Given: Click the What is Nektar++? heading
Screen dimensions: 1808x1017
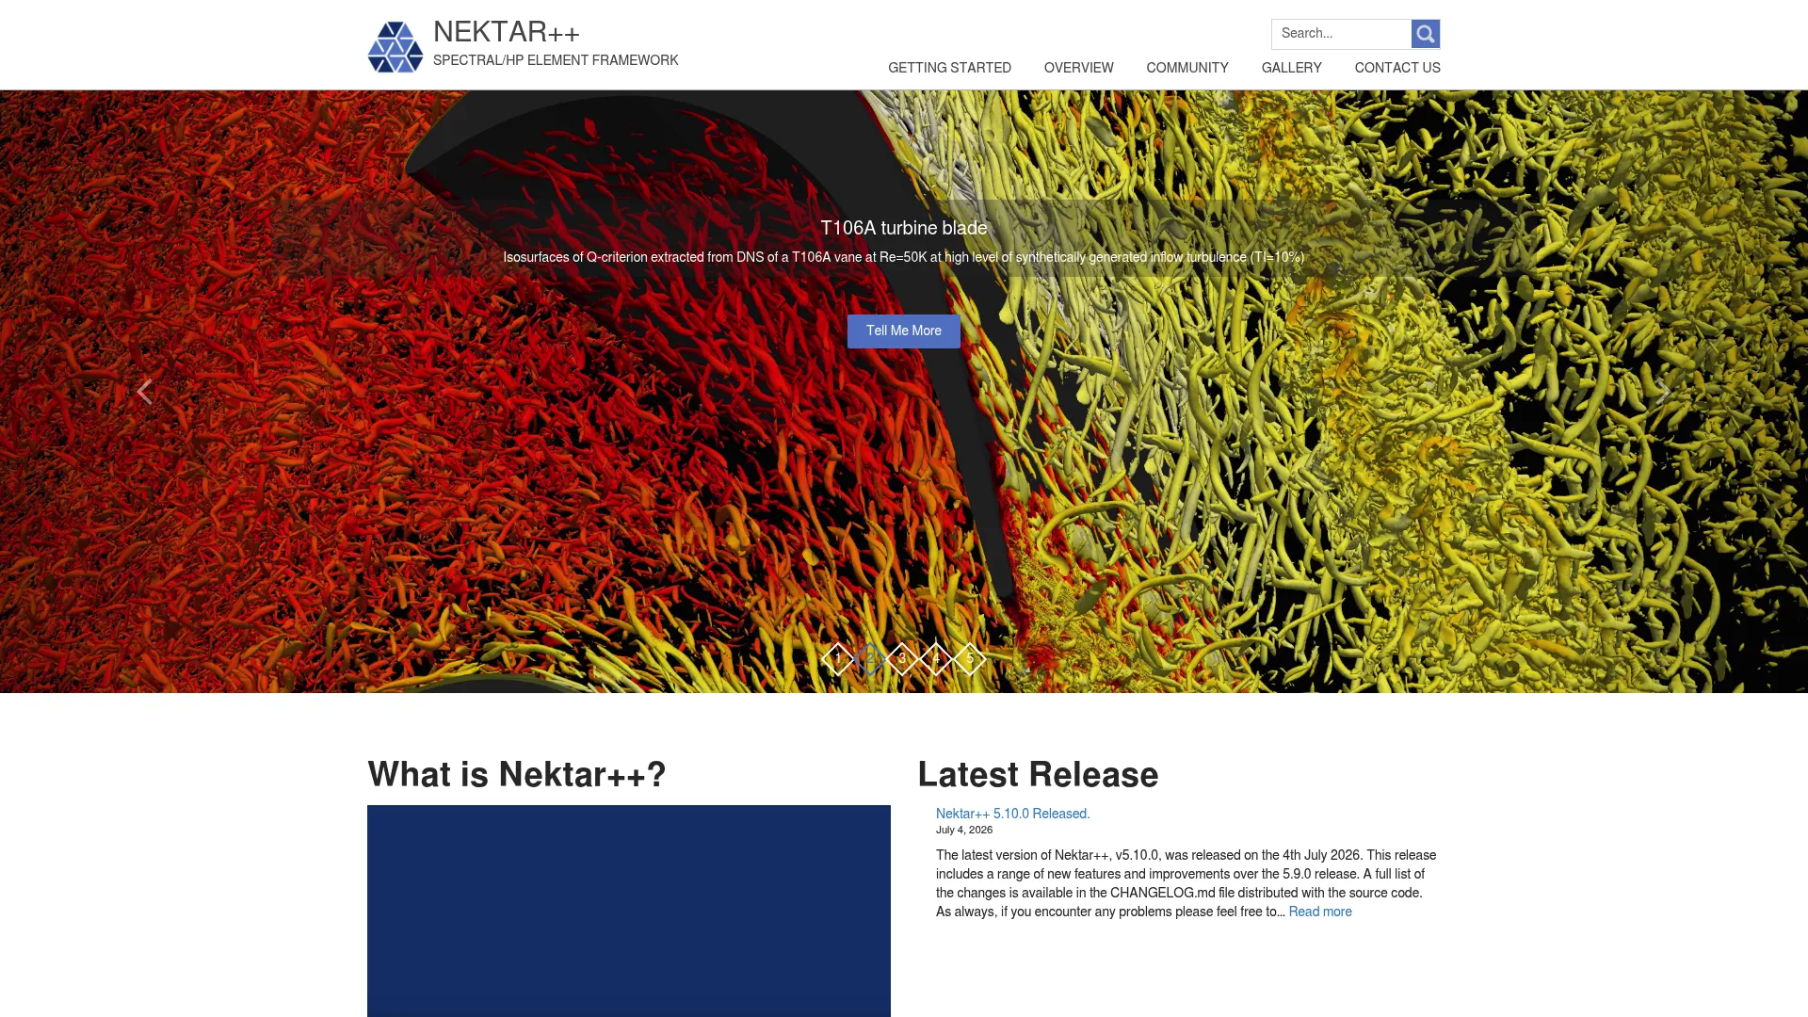Looking at the screenshot, I should click(x=517, y=775).
